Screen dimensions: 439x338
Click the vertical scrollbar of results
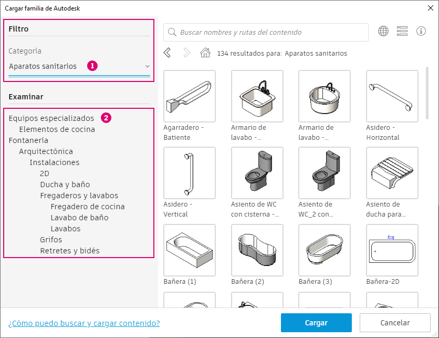(427, 93)
